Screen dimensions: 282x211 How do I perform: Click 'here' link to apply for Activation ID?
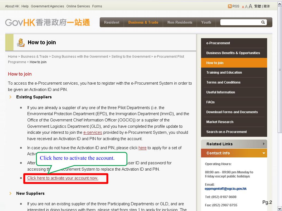[x=142, y=148]
